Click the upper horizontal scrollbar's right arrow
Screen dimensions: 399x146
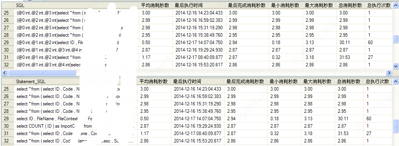(x=389, y=73)
